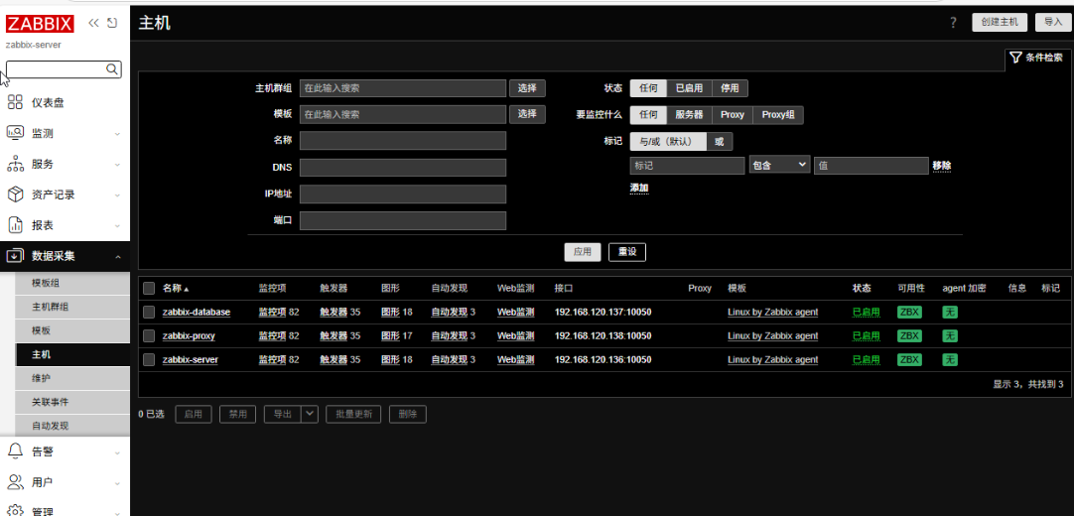Click the search magnifier icon in sidebar
The image size is (1074, 516).
tap(112, 69)
